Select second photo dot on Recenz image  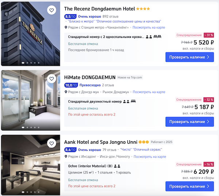[27, 63]
